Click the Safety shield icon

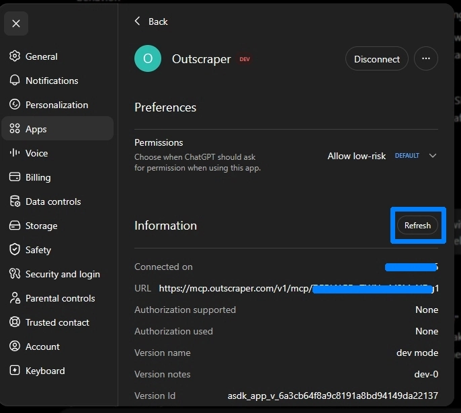(15, 250)
